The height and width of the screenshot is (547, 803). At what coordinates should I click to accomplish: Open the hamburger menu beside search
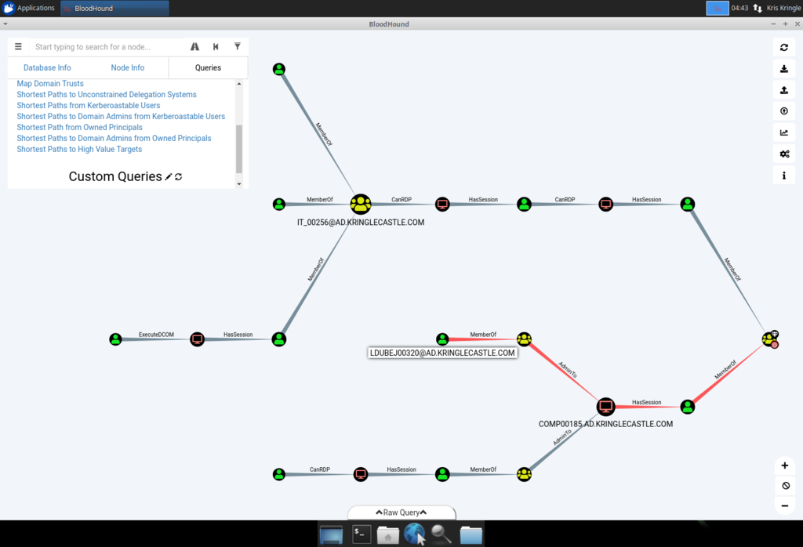point(18,46)
